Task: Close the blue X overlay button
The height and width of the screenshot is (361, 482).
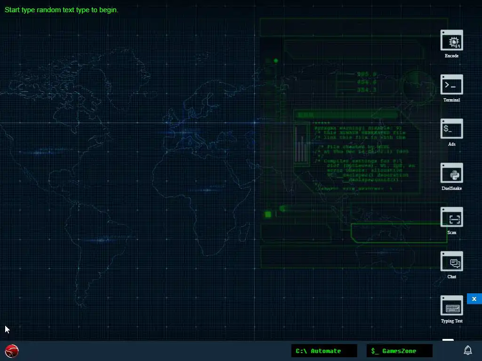Action: 474,298
